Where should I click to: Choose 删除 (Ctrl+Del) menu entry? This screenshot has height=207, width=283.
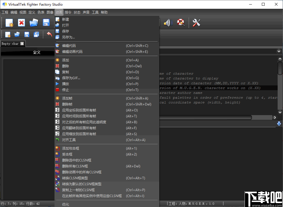tap(107, 66)
